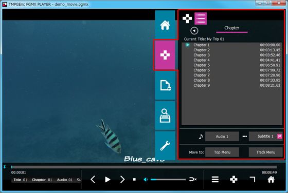The width and height of the screenshot is (288, 193).
Task: Click the 00:08:49 total duration
Action: click(x=269, y=172)
